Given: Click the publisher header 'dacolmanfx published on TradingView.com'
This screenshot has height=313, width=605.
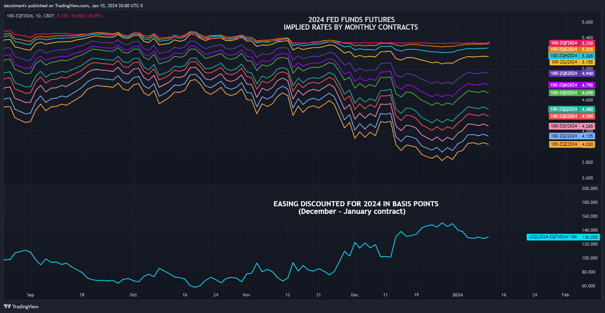Looking at the screenshot, I should coord(47,6).
